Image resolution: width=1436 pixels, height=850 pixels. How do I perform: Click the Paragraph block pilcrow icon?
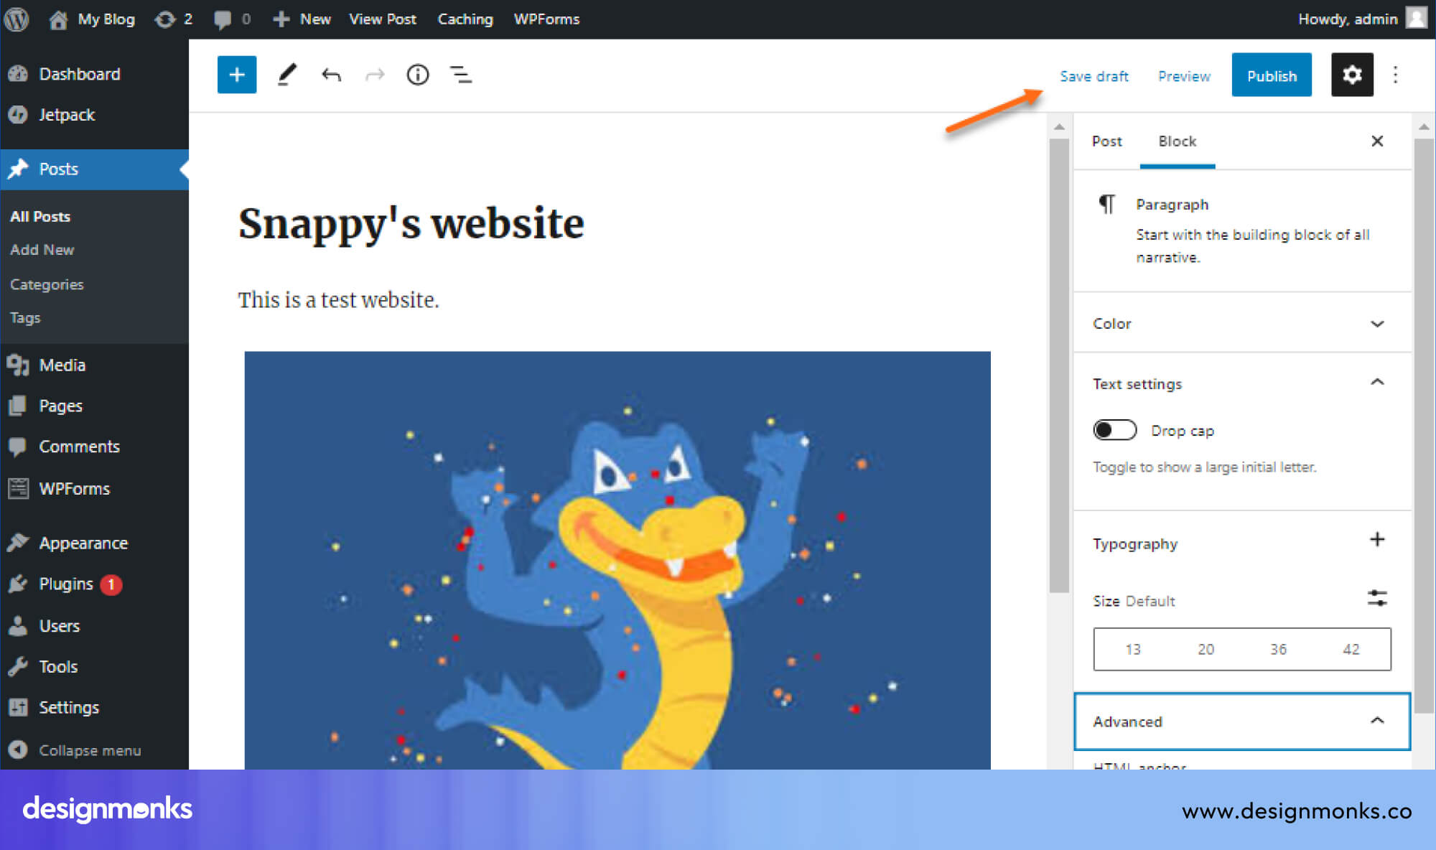1106,205
